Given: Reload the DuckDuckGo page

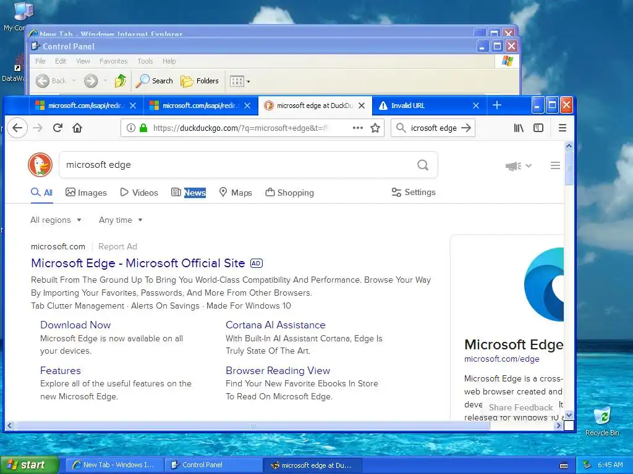Looking at the screenshot, I should click(x=57, y=128).
